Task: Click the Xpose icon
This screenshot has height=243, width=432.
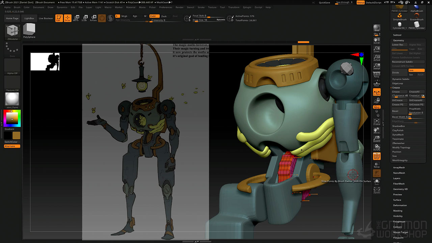Action: coord(377,190)
